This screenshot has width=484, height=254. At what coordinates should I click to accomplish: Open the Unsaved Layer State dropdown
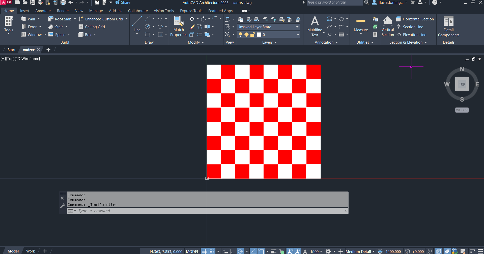[x=268, y=27]
